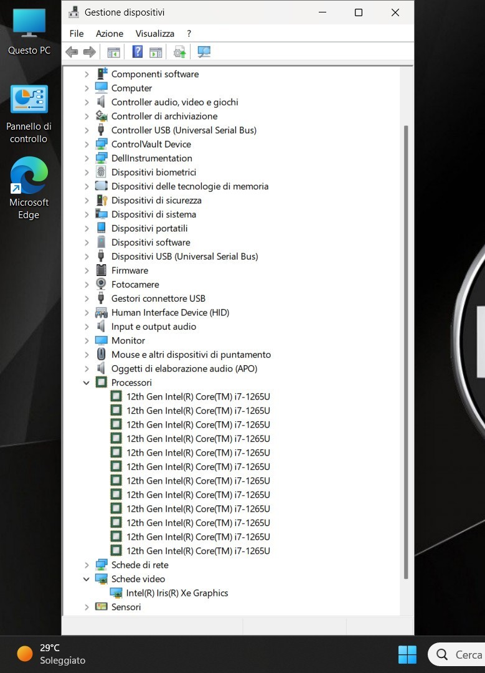Click the Device Manager title bar icon
485x673 pixels.
pos(73,12)
